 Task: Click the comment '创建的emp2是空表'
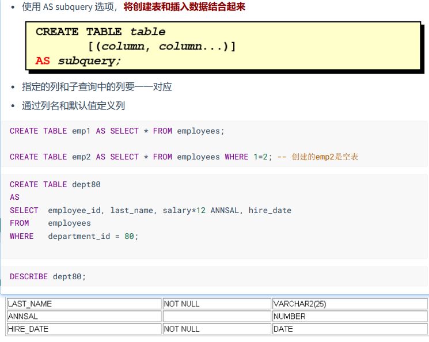tap(325, 157)
